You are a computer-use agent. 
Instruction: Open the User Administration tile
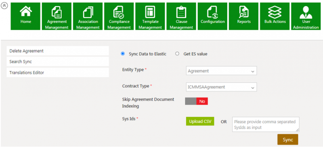tap(306, 16)
